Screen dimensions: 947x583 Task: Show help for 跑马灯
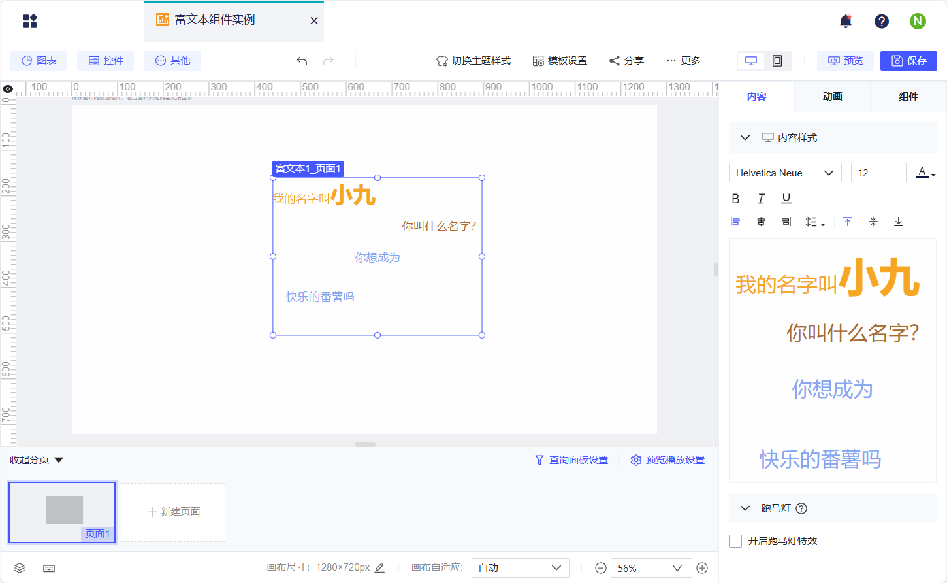coord(801,508)
